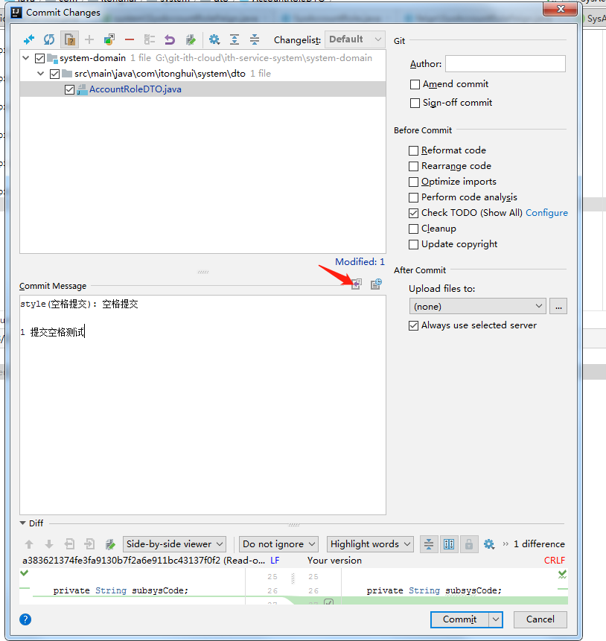
Task: Click the diff settings gear icon
Action: [x=489, y=544]
